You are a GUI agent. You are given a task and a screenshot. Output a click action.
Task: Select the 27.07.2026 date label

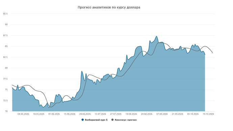pyautogui.click(x=116, y=114)
